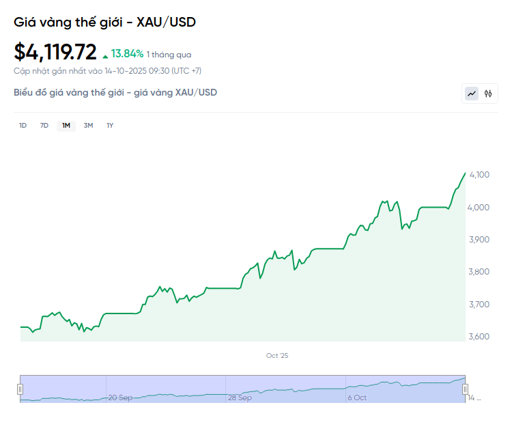Click the 20 Sep navigator marker

tap(120, 397)
